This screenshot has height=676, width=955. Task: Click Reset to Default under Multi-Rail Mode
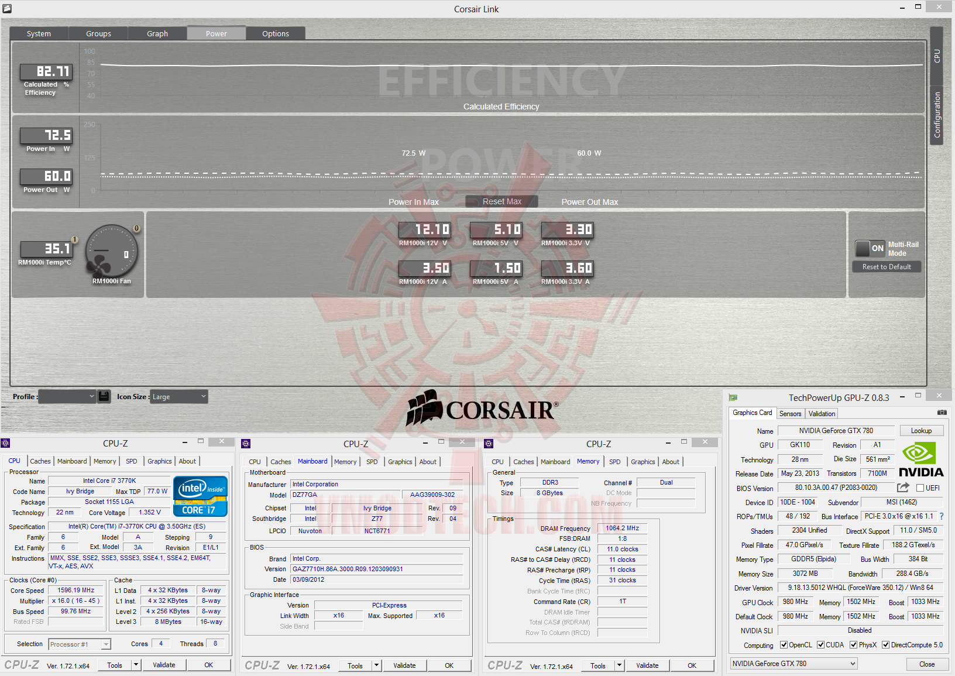(887, 267)
